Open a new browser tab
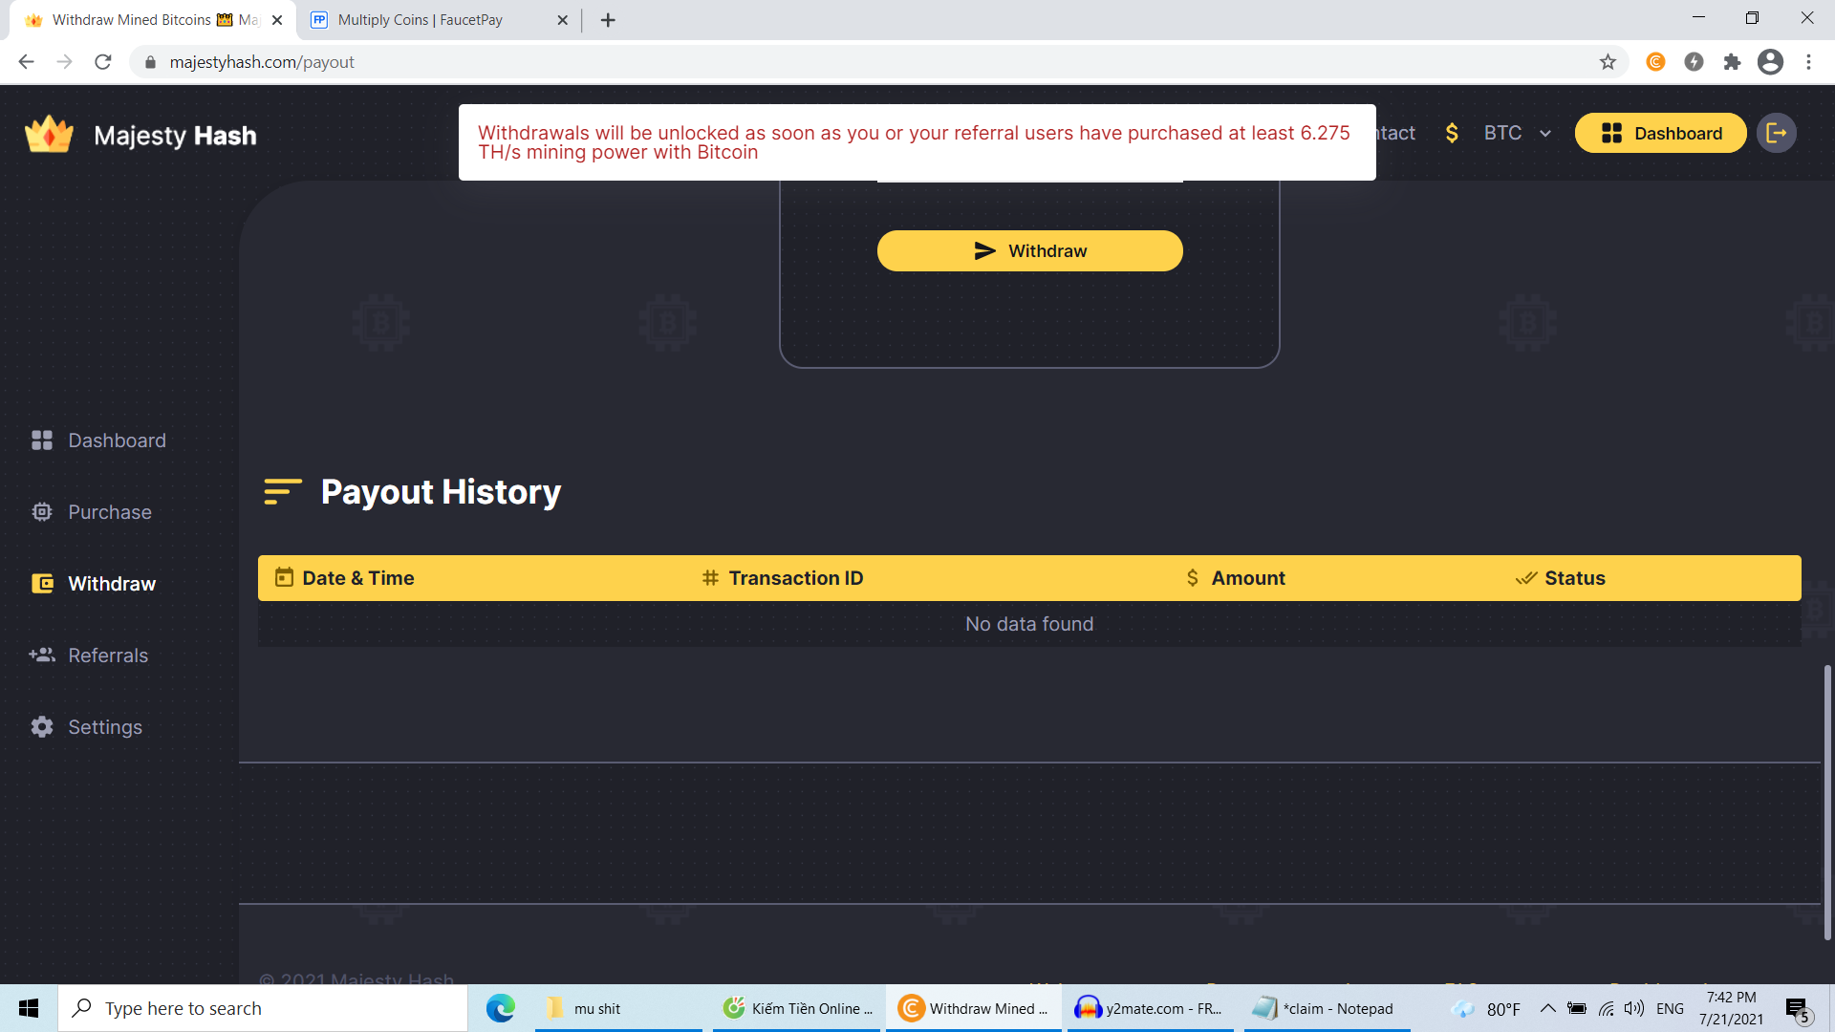This screenshot has width=1835, height=1032. (608, 20)
